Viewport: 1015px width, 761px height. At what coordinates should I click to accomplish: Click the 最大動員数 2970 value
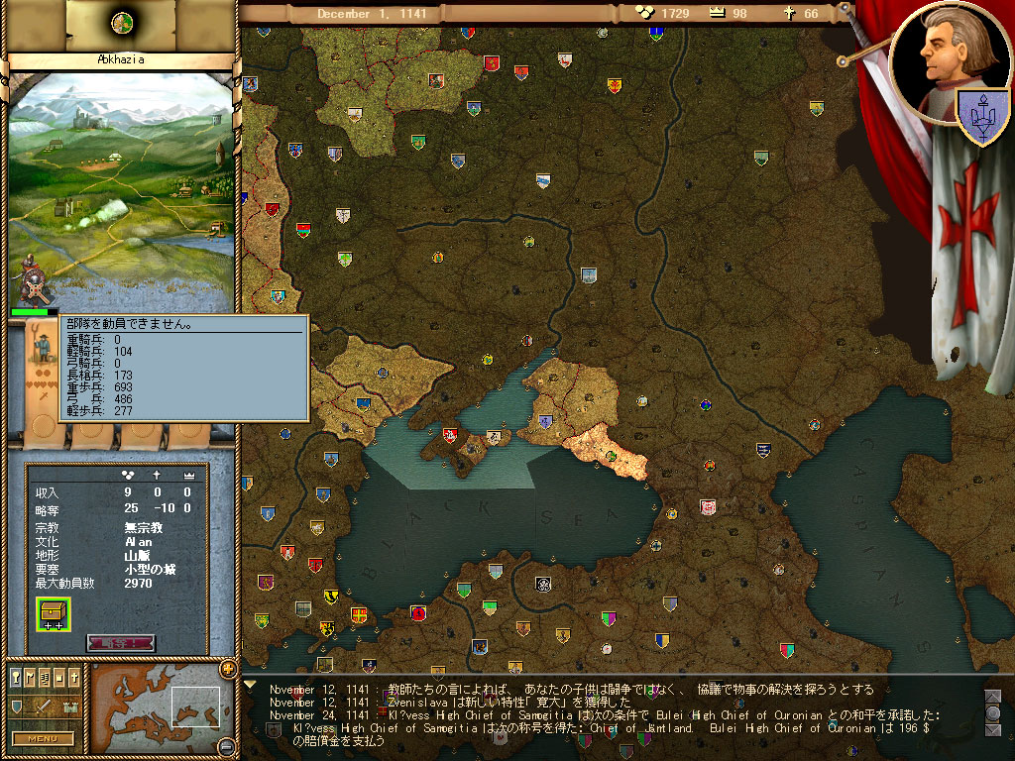tap(138, 583)
